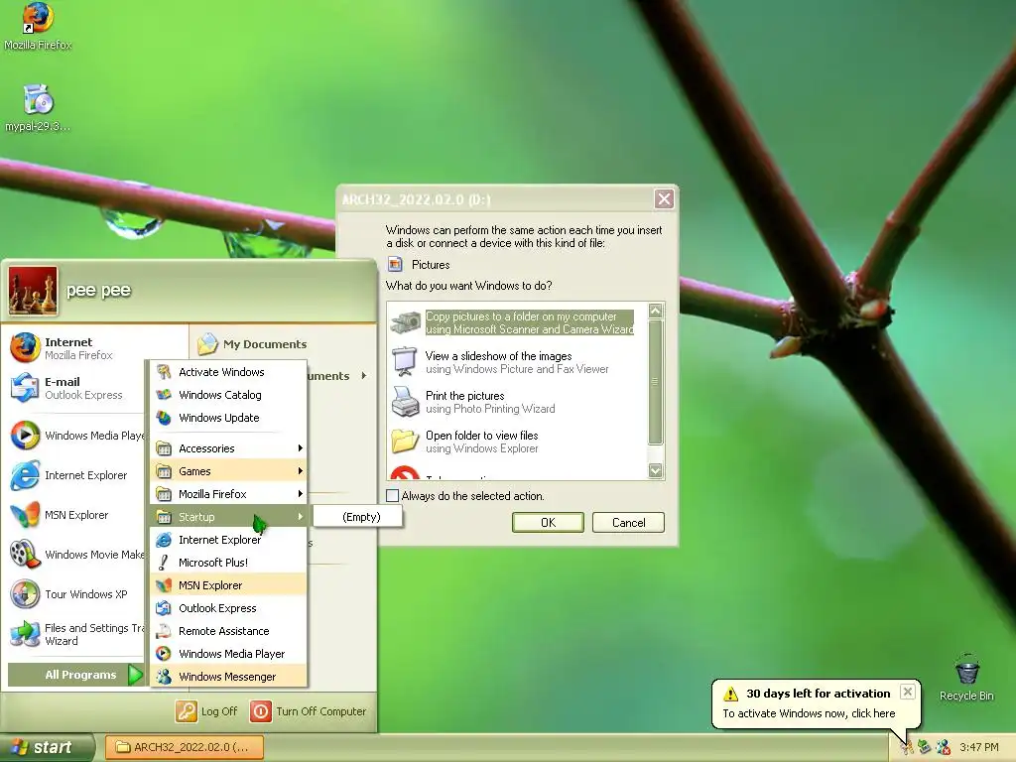Click Turn Off Computer button
The height and width of the screenshot is (762, 1016).
309,711
